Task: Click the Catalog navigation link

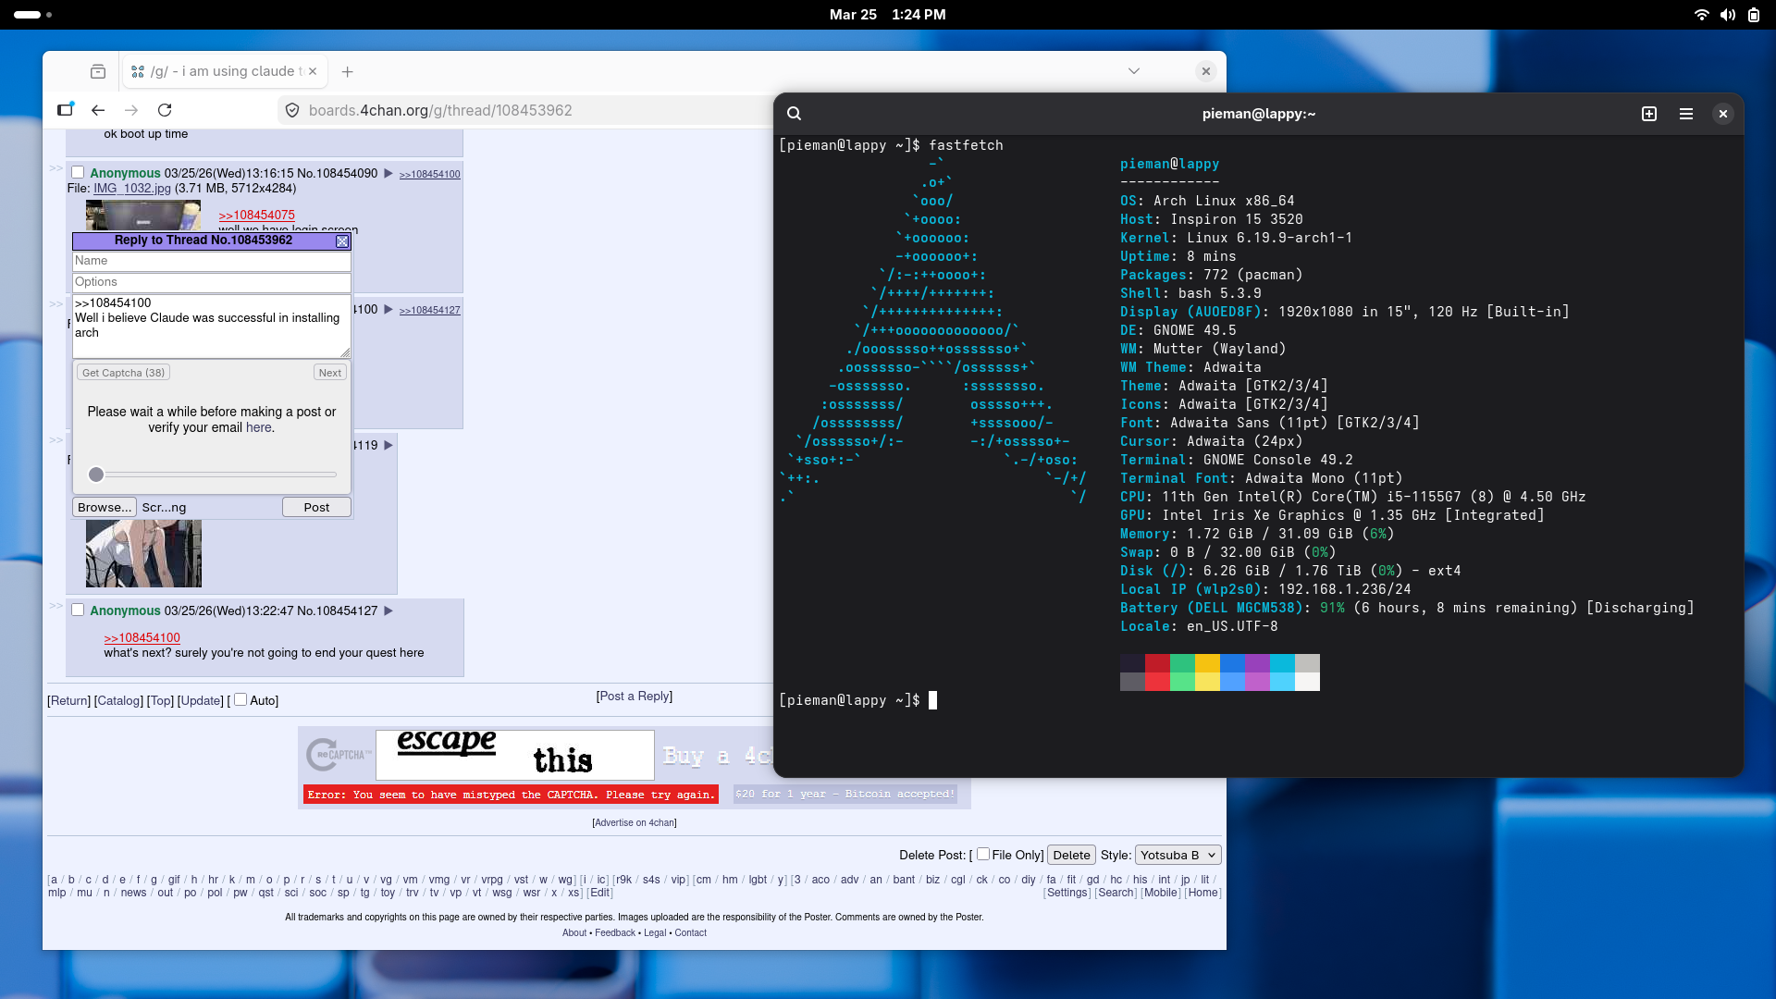Action: pos(119,701)
